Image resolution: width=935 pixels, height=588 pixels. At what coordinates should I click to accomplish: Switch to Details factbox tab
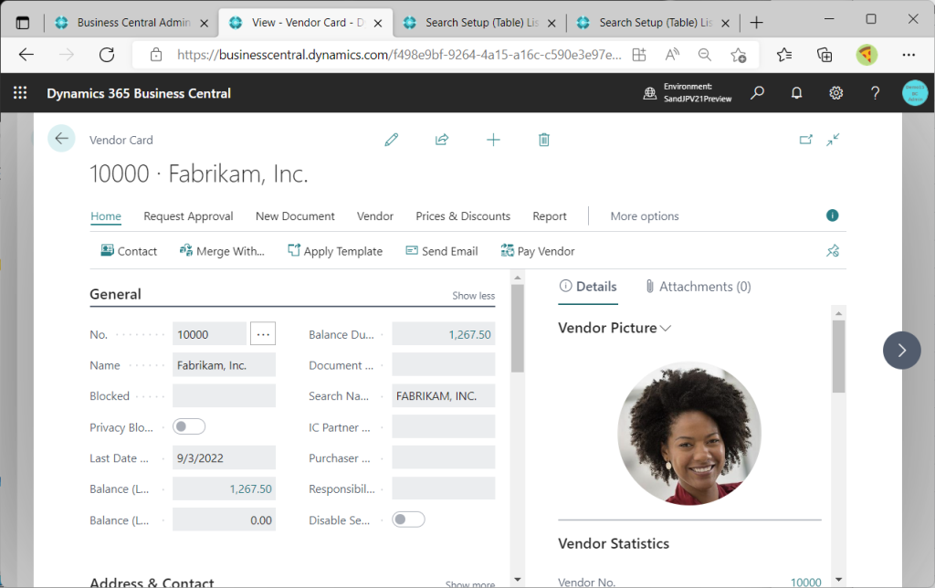point(588,287)
